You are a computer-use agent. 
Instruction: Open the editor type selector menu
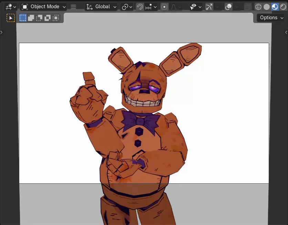click(x=11, y=7)
